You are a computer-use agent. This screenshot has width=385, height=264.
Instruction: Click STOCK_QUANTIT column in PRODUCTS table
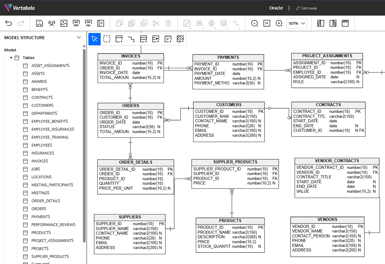click(x=214, y=246)
